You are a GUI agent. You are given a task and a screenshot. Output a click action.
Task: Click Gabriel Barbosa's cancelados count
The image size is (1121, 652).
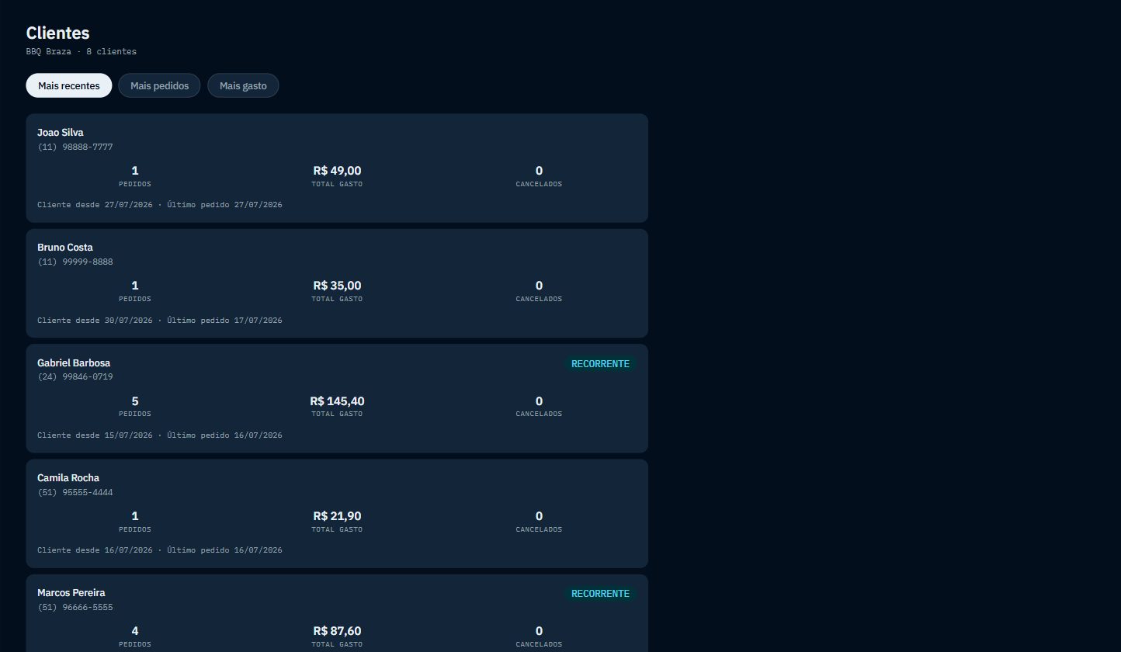539,401
